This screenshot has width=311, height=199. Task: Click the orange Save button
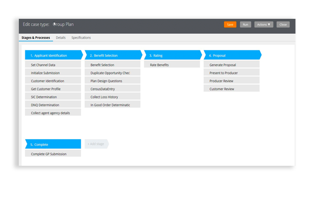230,24
